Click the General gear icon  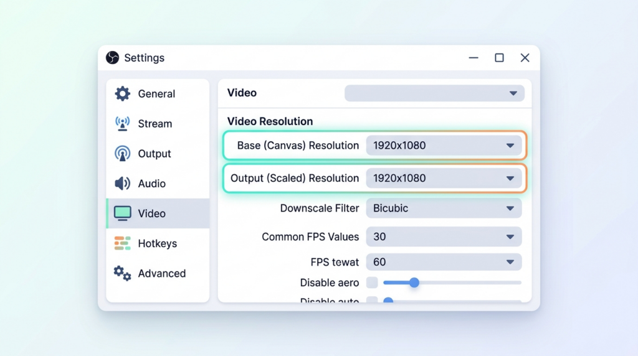click(x=122, y=94)
